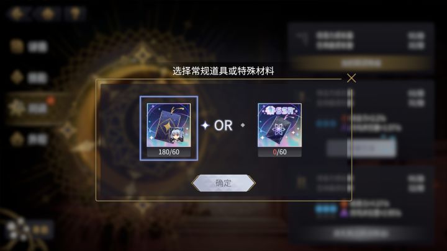Close the 选择常规道具或特殊材料 dialog
The width and height of the screenshot is (447, 251).
point(351,78)
